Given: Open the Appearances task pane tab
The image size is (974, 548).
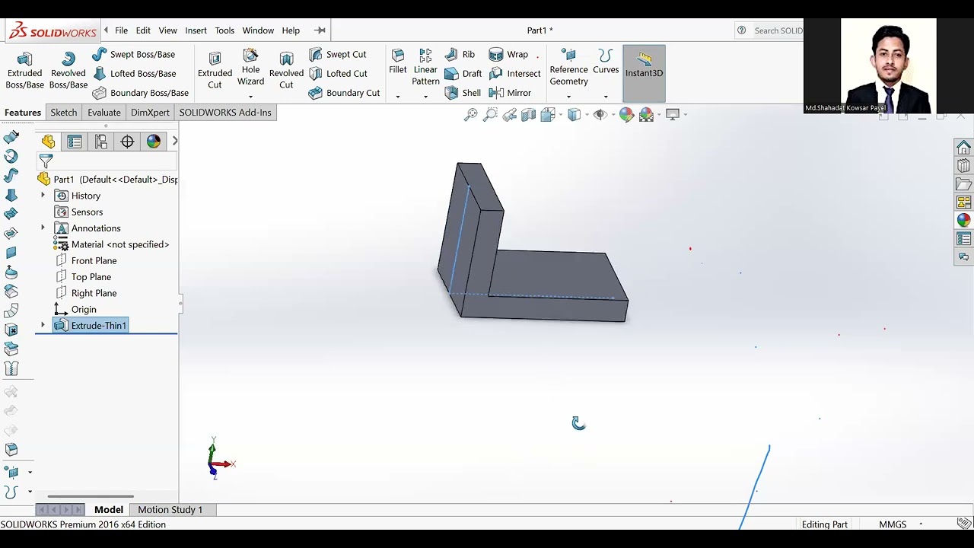Looking at the screenshot, I should click(964, 221).
